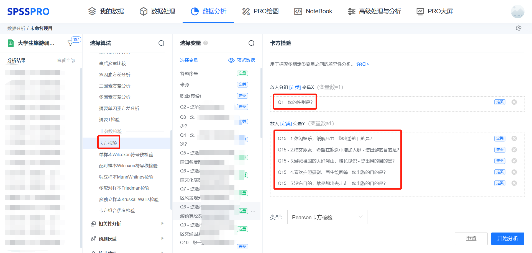The width and height of the screenshot is (532, 253).
Task: Click the green spreadsheet dataset icon
Action: [11, 43]
